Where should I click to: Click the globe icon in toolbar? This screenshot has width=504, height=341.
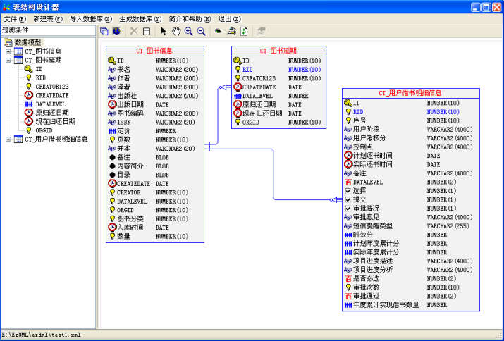click(116, 31)
